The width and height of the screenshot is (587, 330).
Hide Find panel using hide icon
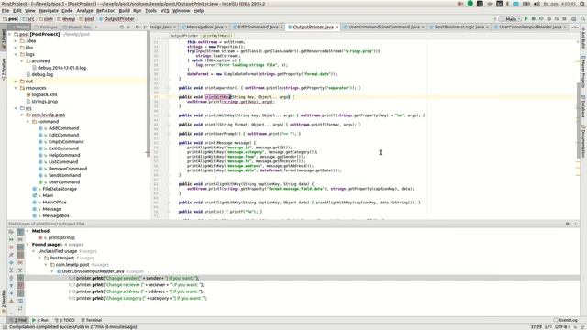coord(576,224)
